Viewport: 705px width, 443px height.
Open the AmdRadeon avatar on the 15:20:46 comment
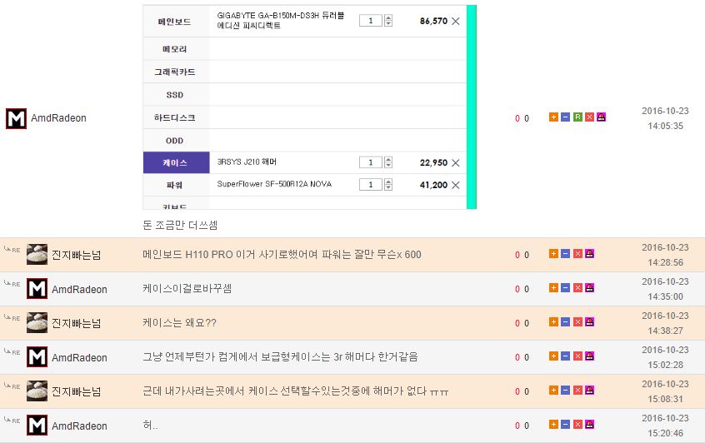[37, 425]
